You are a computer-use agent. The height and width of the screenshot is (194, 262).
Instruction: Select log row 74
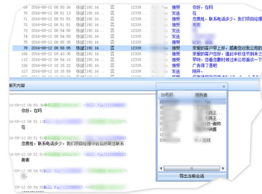(x=137, y=36)
